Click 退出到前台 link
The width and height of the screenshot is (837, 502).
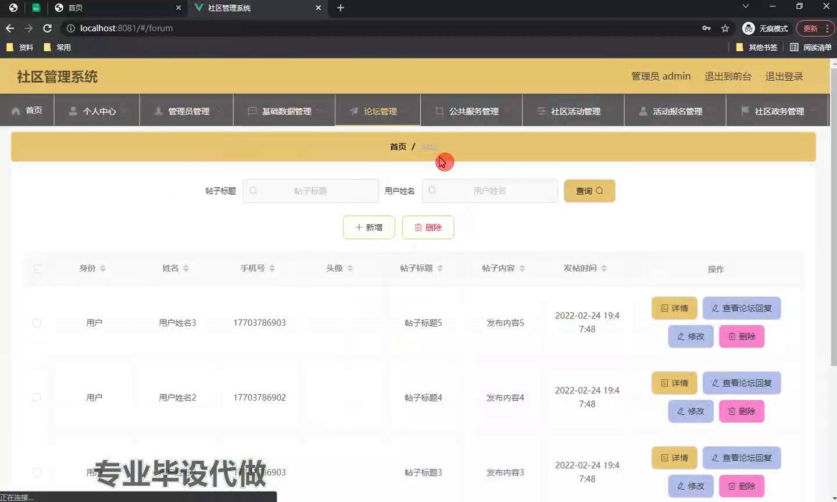pos(728,76)
